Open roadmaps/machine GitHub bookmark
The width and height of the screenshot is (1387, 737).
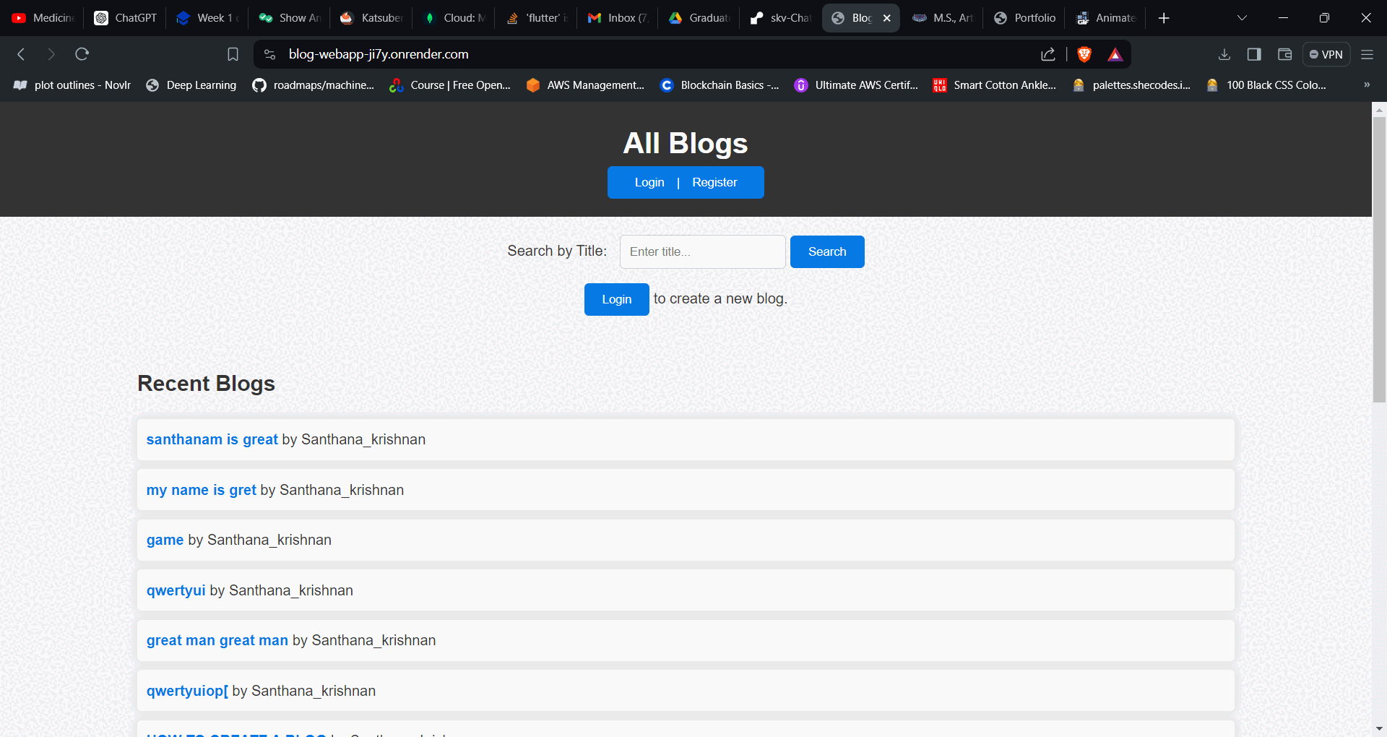click(314, 85)
